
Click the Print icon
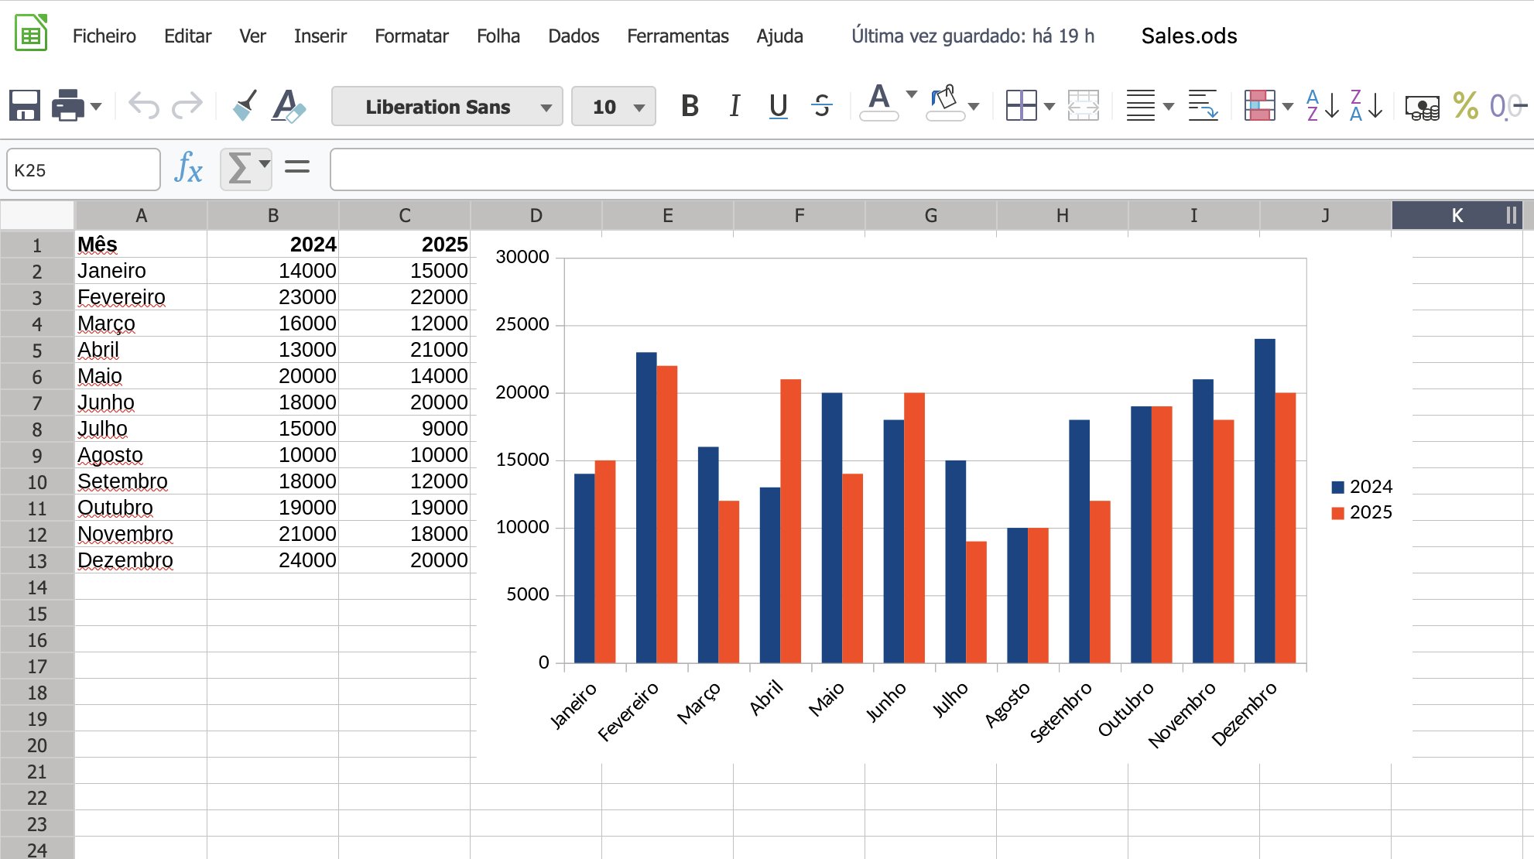[68, 105]
